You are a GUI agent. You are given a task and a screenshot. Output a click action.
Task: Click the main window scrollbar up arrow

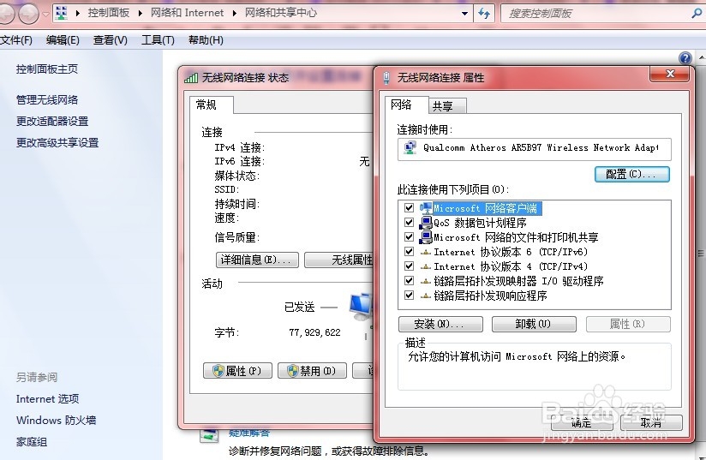click(702, 57)
